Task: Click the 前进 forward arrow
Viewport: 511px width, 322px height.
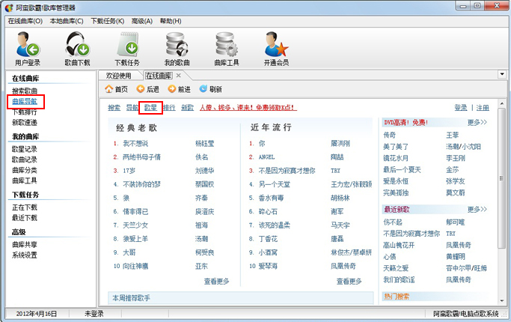Action: coord(179,89)
